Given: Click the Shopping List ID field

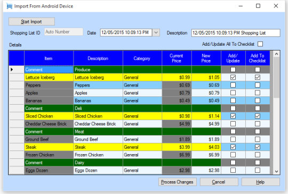Looking at the screenshot, I should coord(63,32).
